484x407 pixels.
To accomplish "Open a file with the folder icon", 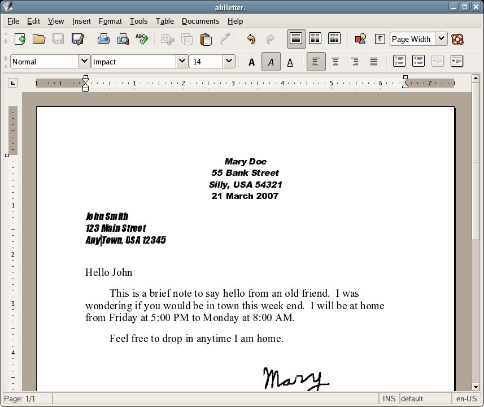I will click(39, 39).
